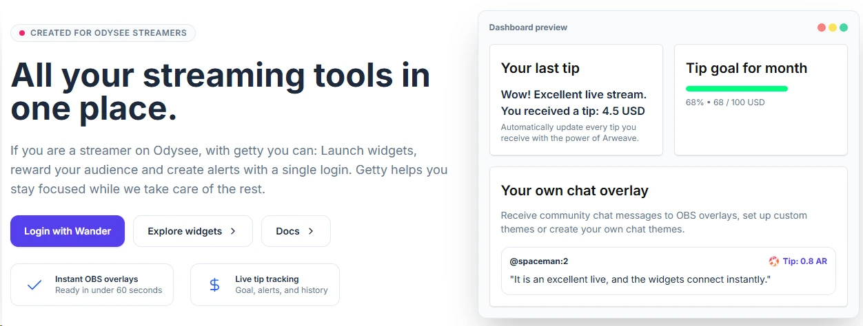Click the "Your own chat overlay" heading
This screenshot has height=326, width=863.
point(575,191)
